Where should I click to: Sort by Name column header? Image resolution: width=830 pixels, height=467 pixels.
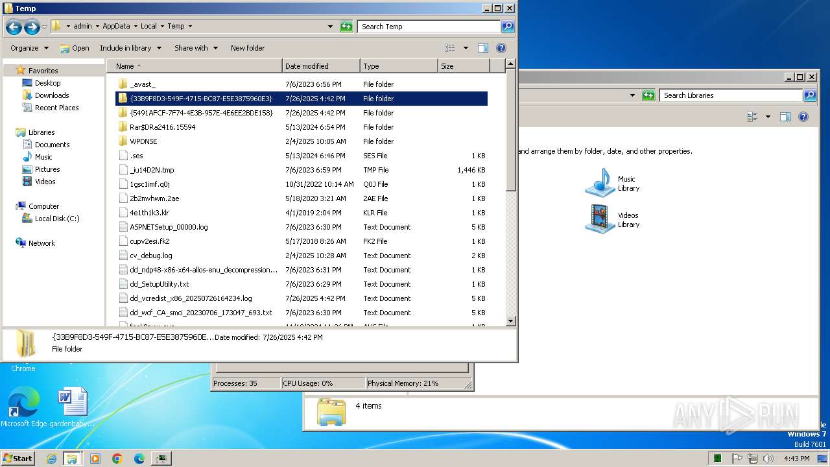pos(194,66)
